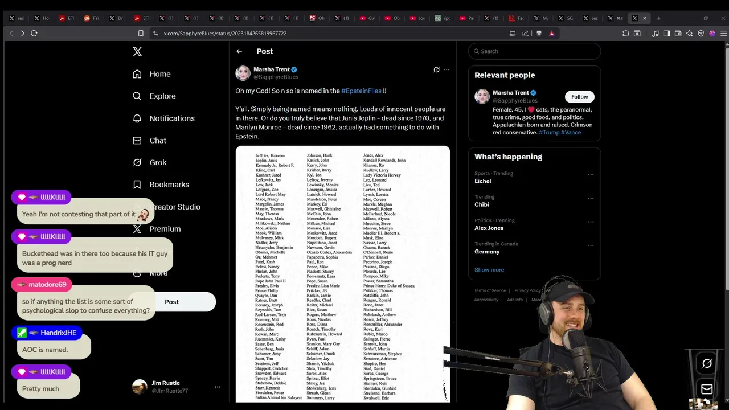Open the Accessibility footer link

tap(486, 300)
